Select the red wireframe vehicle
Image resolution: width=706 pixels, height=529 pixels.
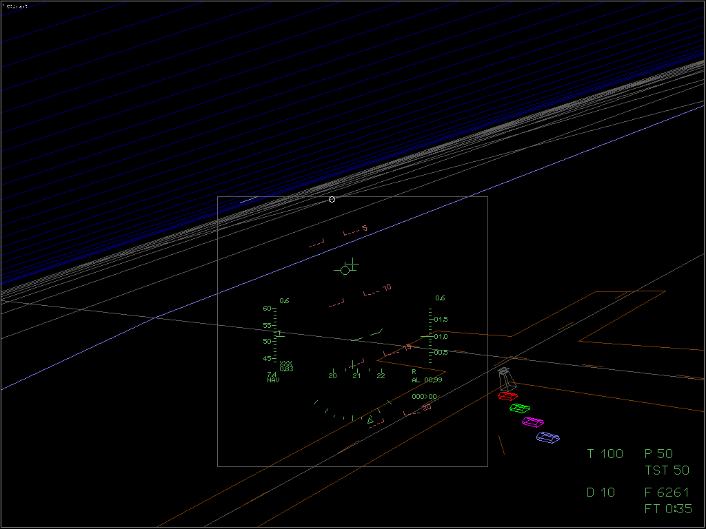tap(507, 396)
